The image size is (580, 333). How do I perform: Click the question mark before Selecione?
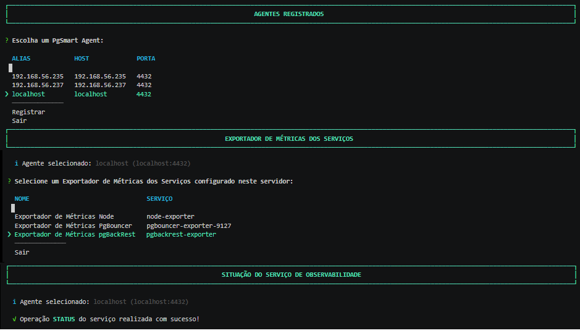9,181
